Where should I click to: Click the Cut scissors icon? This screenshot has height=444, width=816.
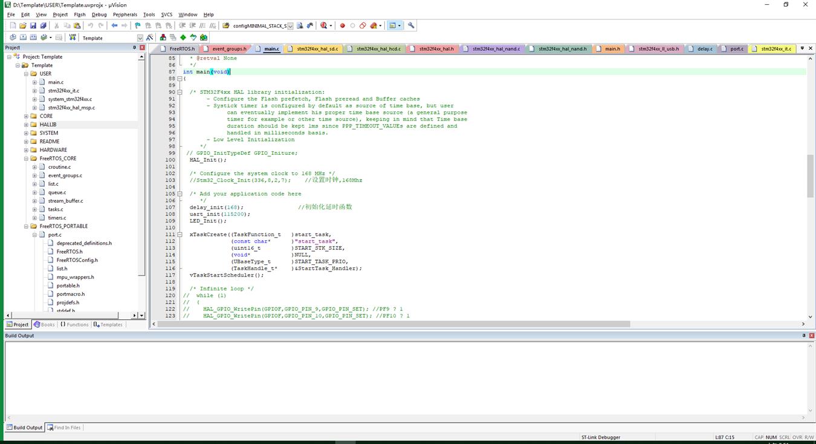click(57, 25)
